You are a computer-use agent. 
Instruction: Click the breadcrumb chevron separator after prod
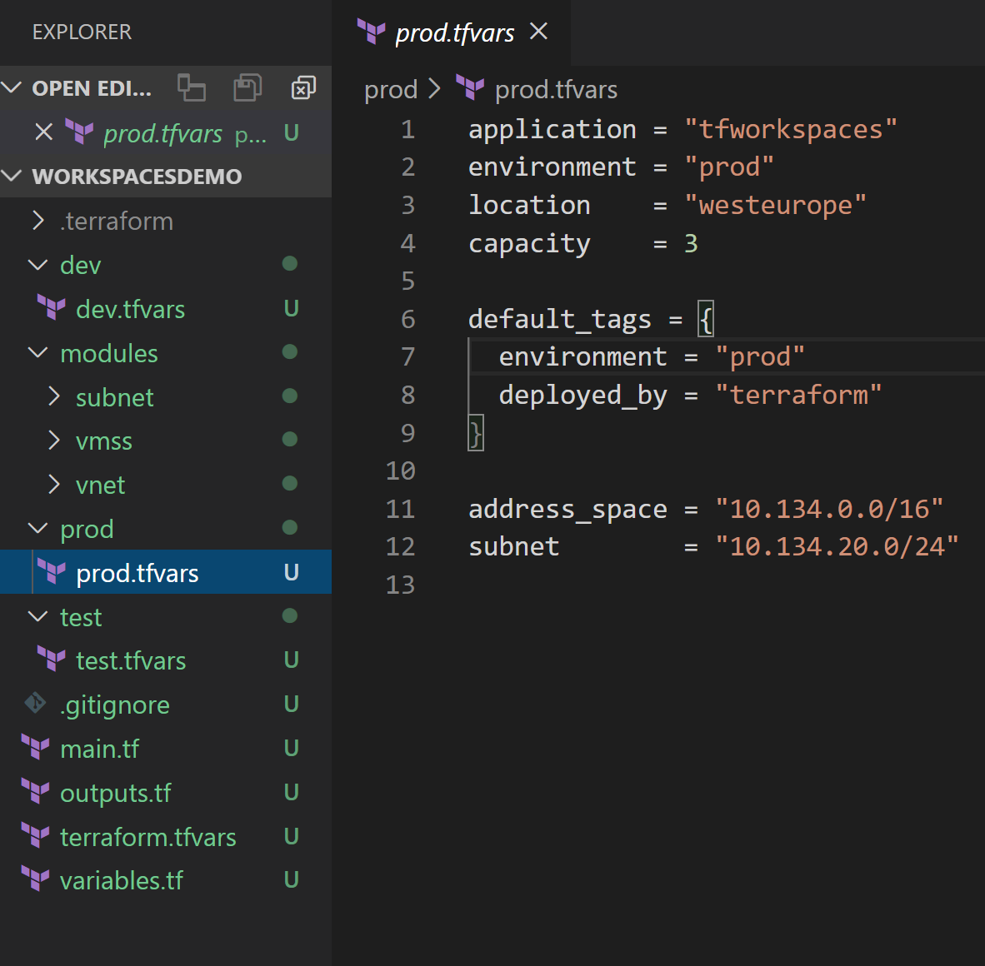pos(435,88)
